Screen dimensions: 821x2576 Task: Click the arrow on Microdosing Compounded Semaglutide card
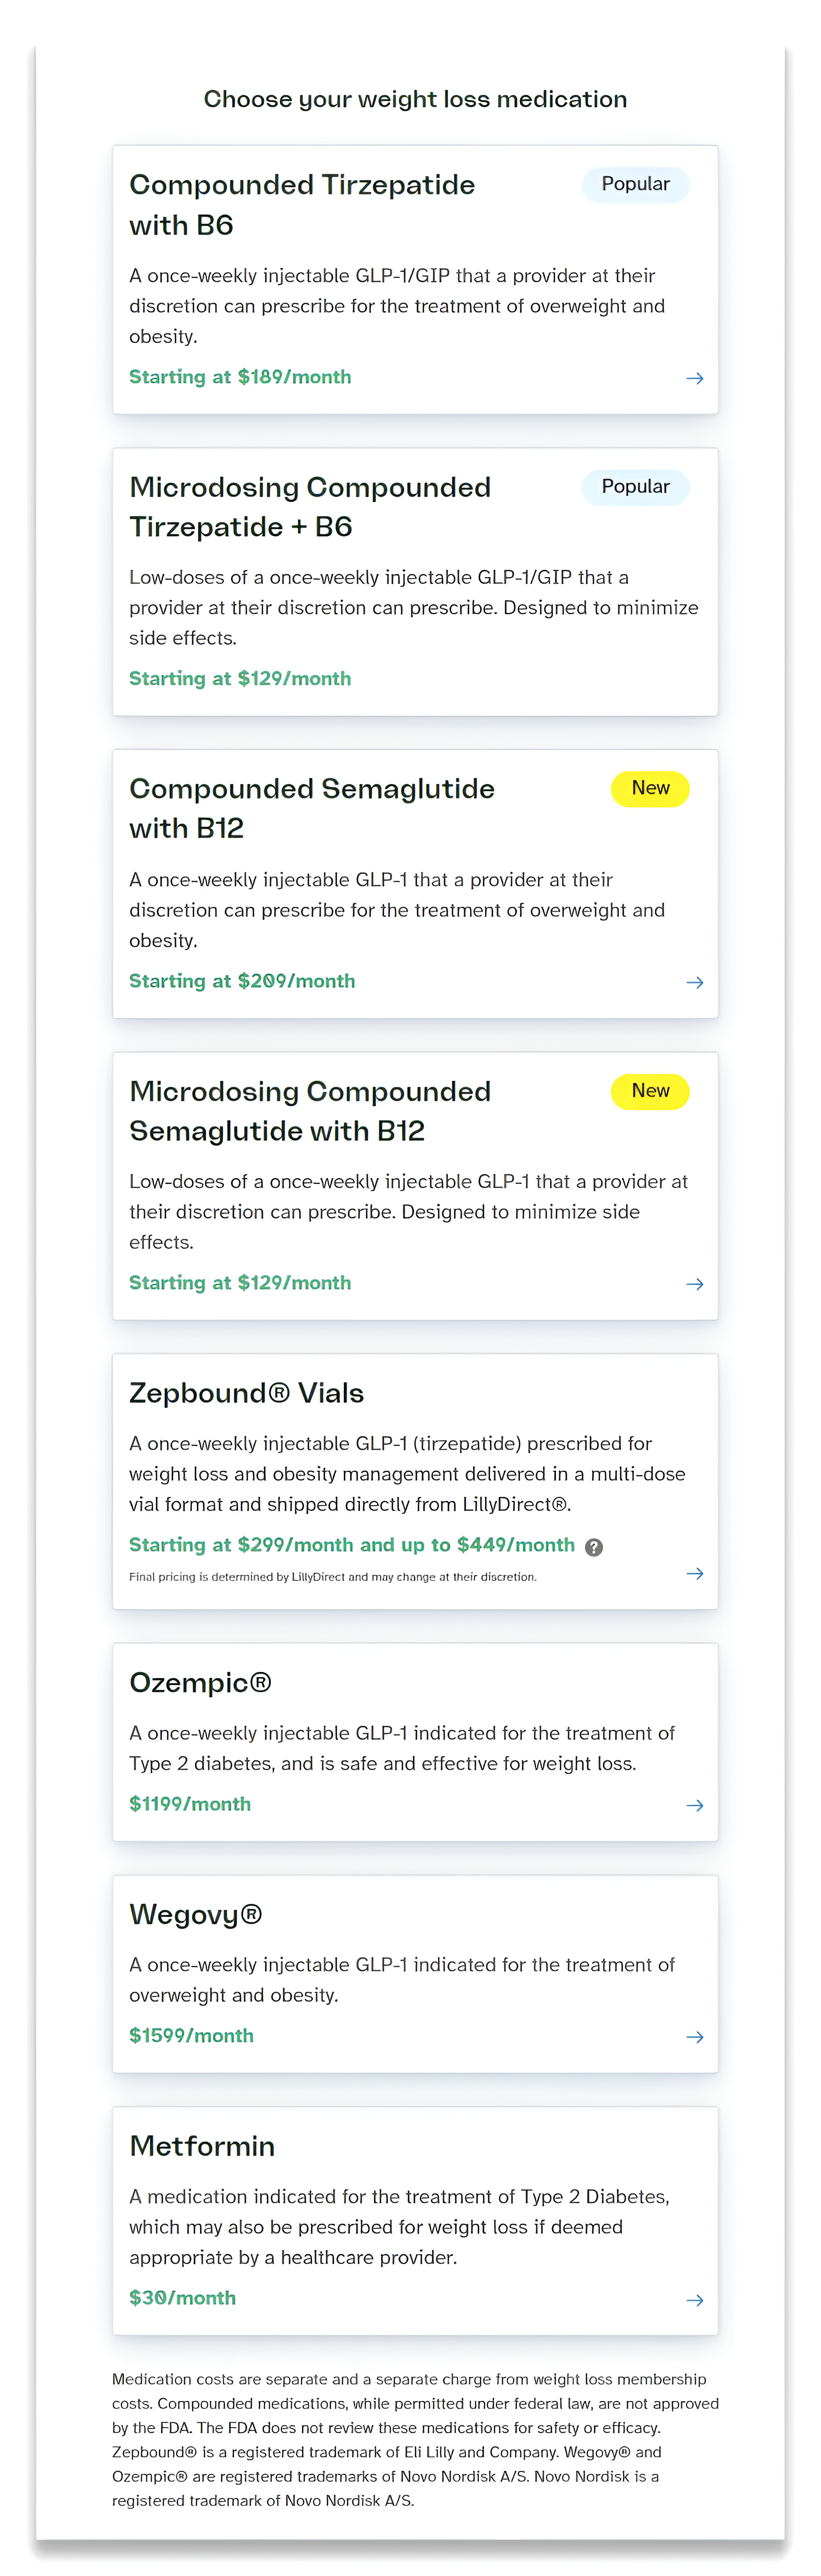(695, 1284)
